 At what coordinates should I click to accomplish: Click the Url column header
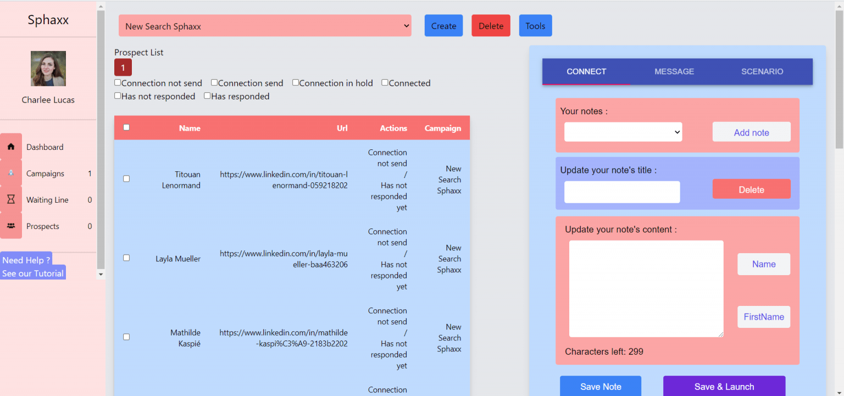tap(342, 128)
